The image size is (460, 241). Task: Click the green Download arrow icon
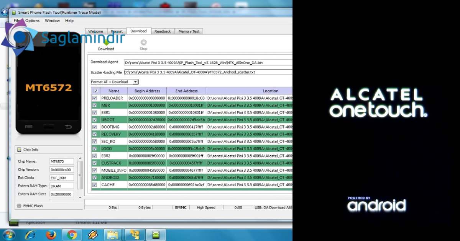tap(106, 42)
